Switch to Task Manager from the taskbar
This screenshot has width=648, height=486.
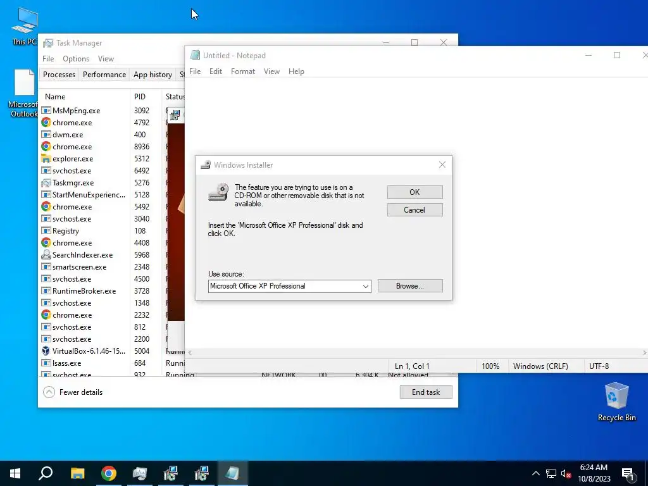point(140,473)
